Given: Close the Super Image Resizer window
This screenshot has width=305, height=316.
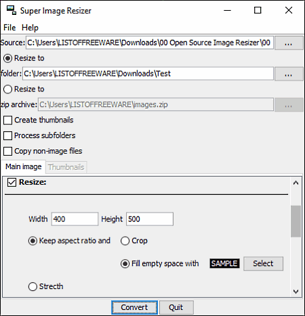Looking at the screenshot, I should point(289,10).
